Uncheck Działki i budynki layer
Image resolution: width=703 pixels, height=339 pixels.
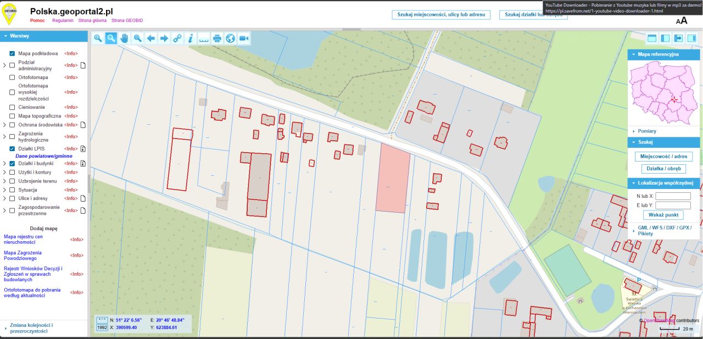point(12,163)
